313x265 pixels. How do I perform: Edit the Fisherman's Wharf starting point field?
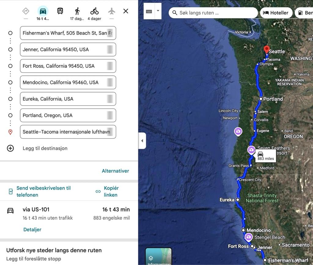point(68,33)
